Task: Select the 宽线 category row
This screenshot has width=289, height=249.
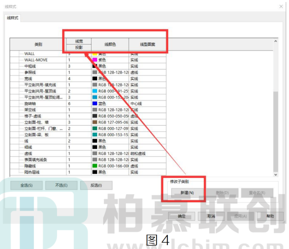Action: point(28,79)
